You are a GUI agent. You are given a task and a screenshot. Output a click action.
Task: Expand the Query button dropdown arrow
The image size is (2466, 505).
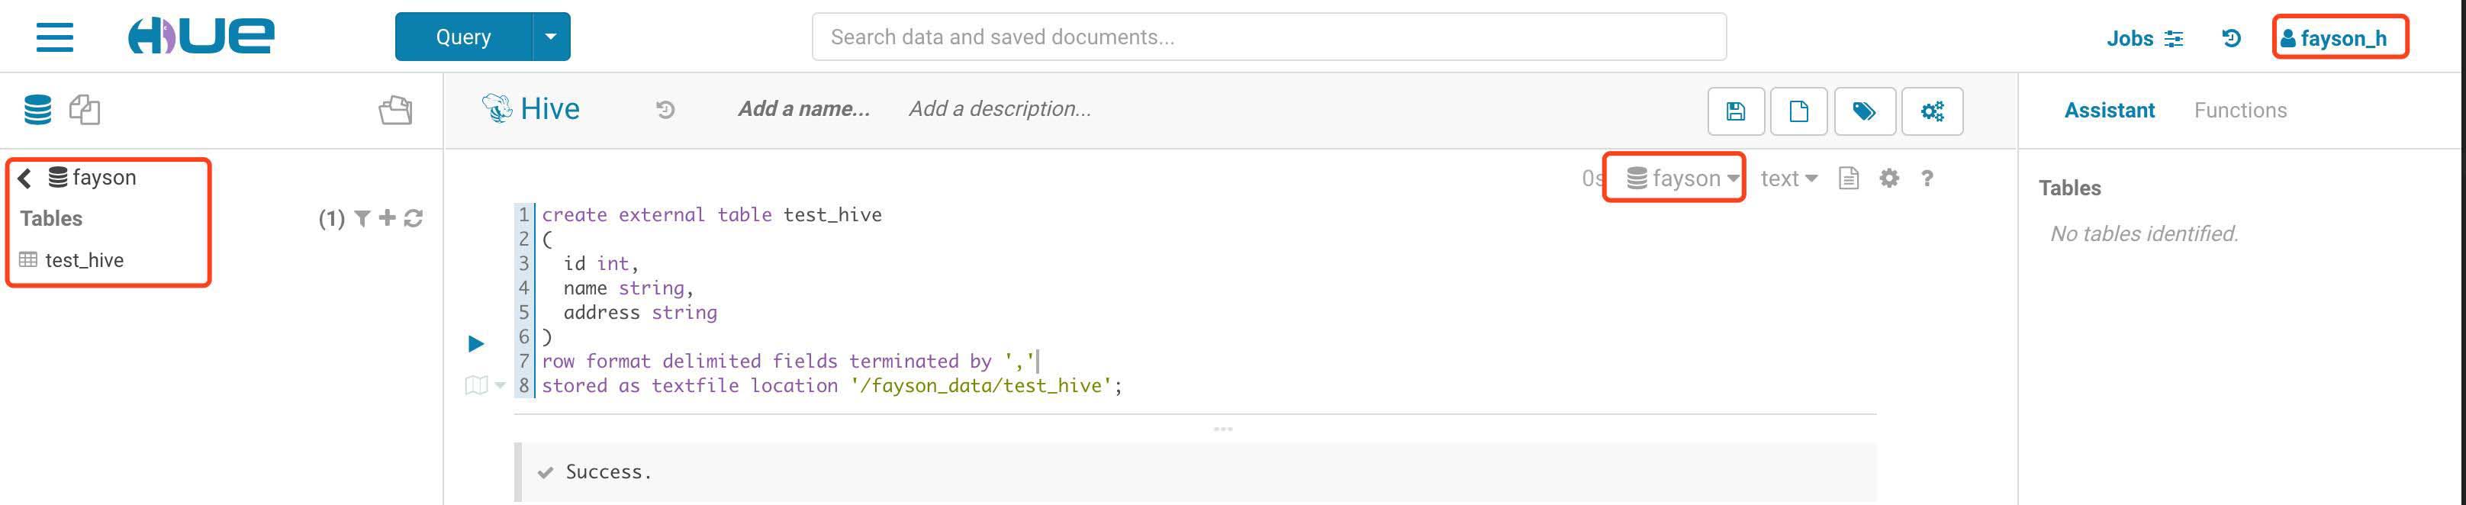click(550, 37)
